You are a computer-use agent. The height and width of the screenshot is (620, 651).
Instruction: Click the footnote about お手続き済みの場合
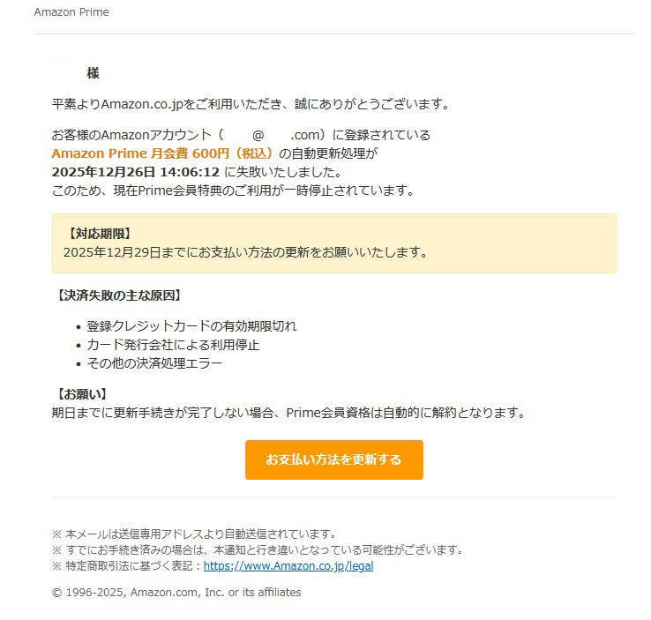coord(258,549)
